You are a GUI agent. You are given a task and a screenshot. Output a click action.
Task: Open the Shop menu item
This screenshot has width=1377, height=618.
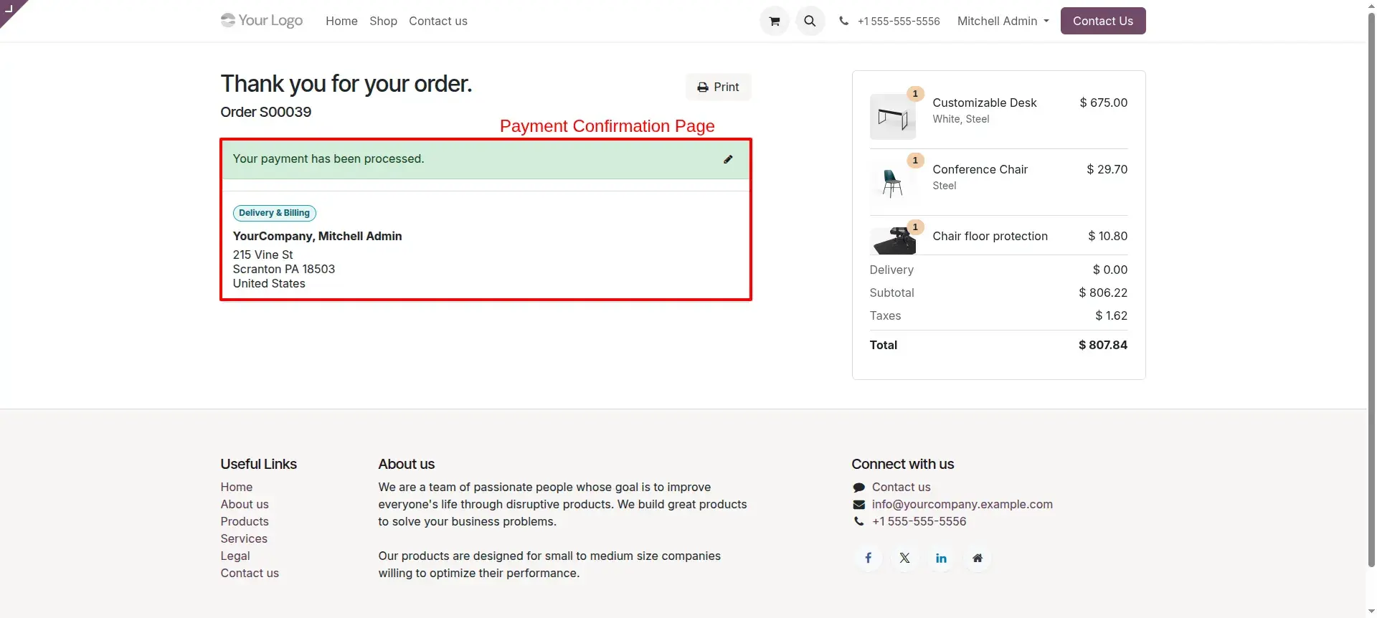[x=383, y=21]
